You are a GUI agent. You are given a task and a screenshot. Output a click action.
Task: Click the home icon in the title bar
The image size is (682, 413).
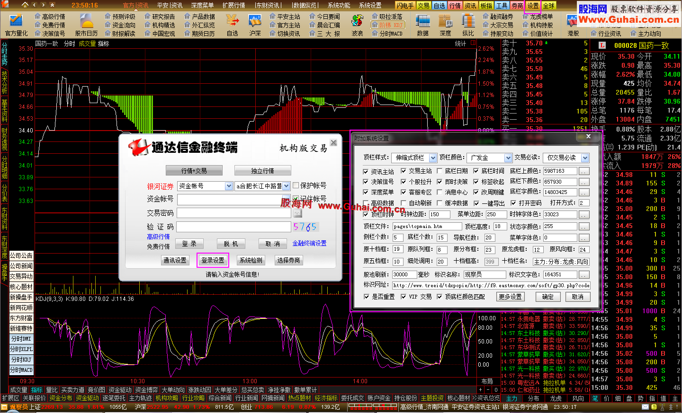point(25,5)
